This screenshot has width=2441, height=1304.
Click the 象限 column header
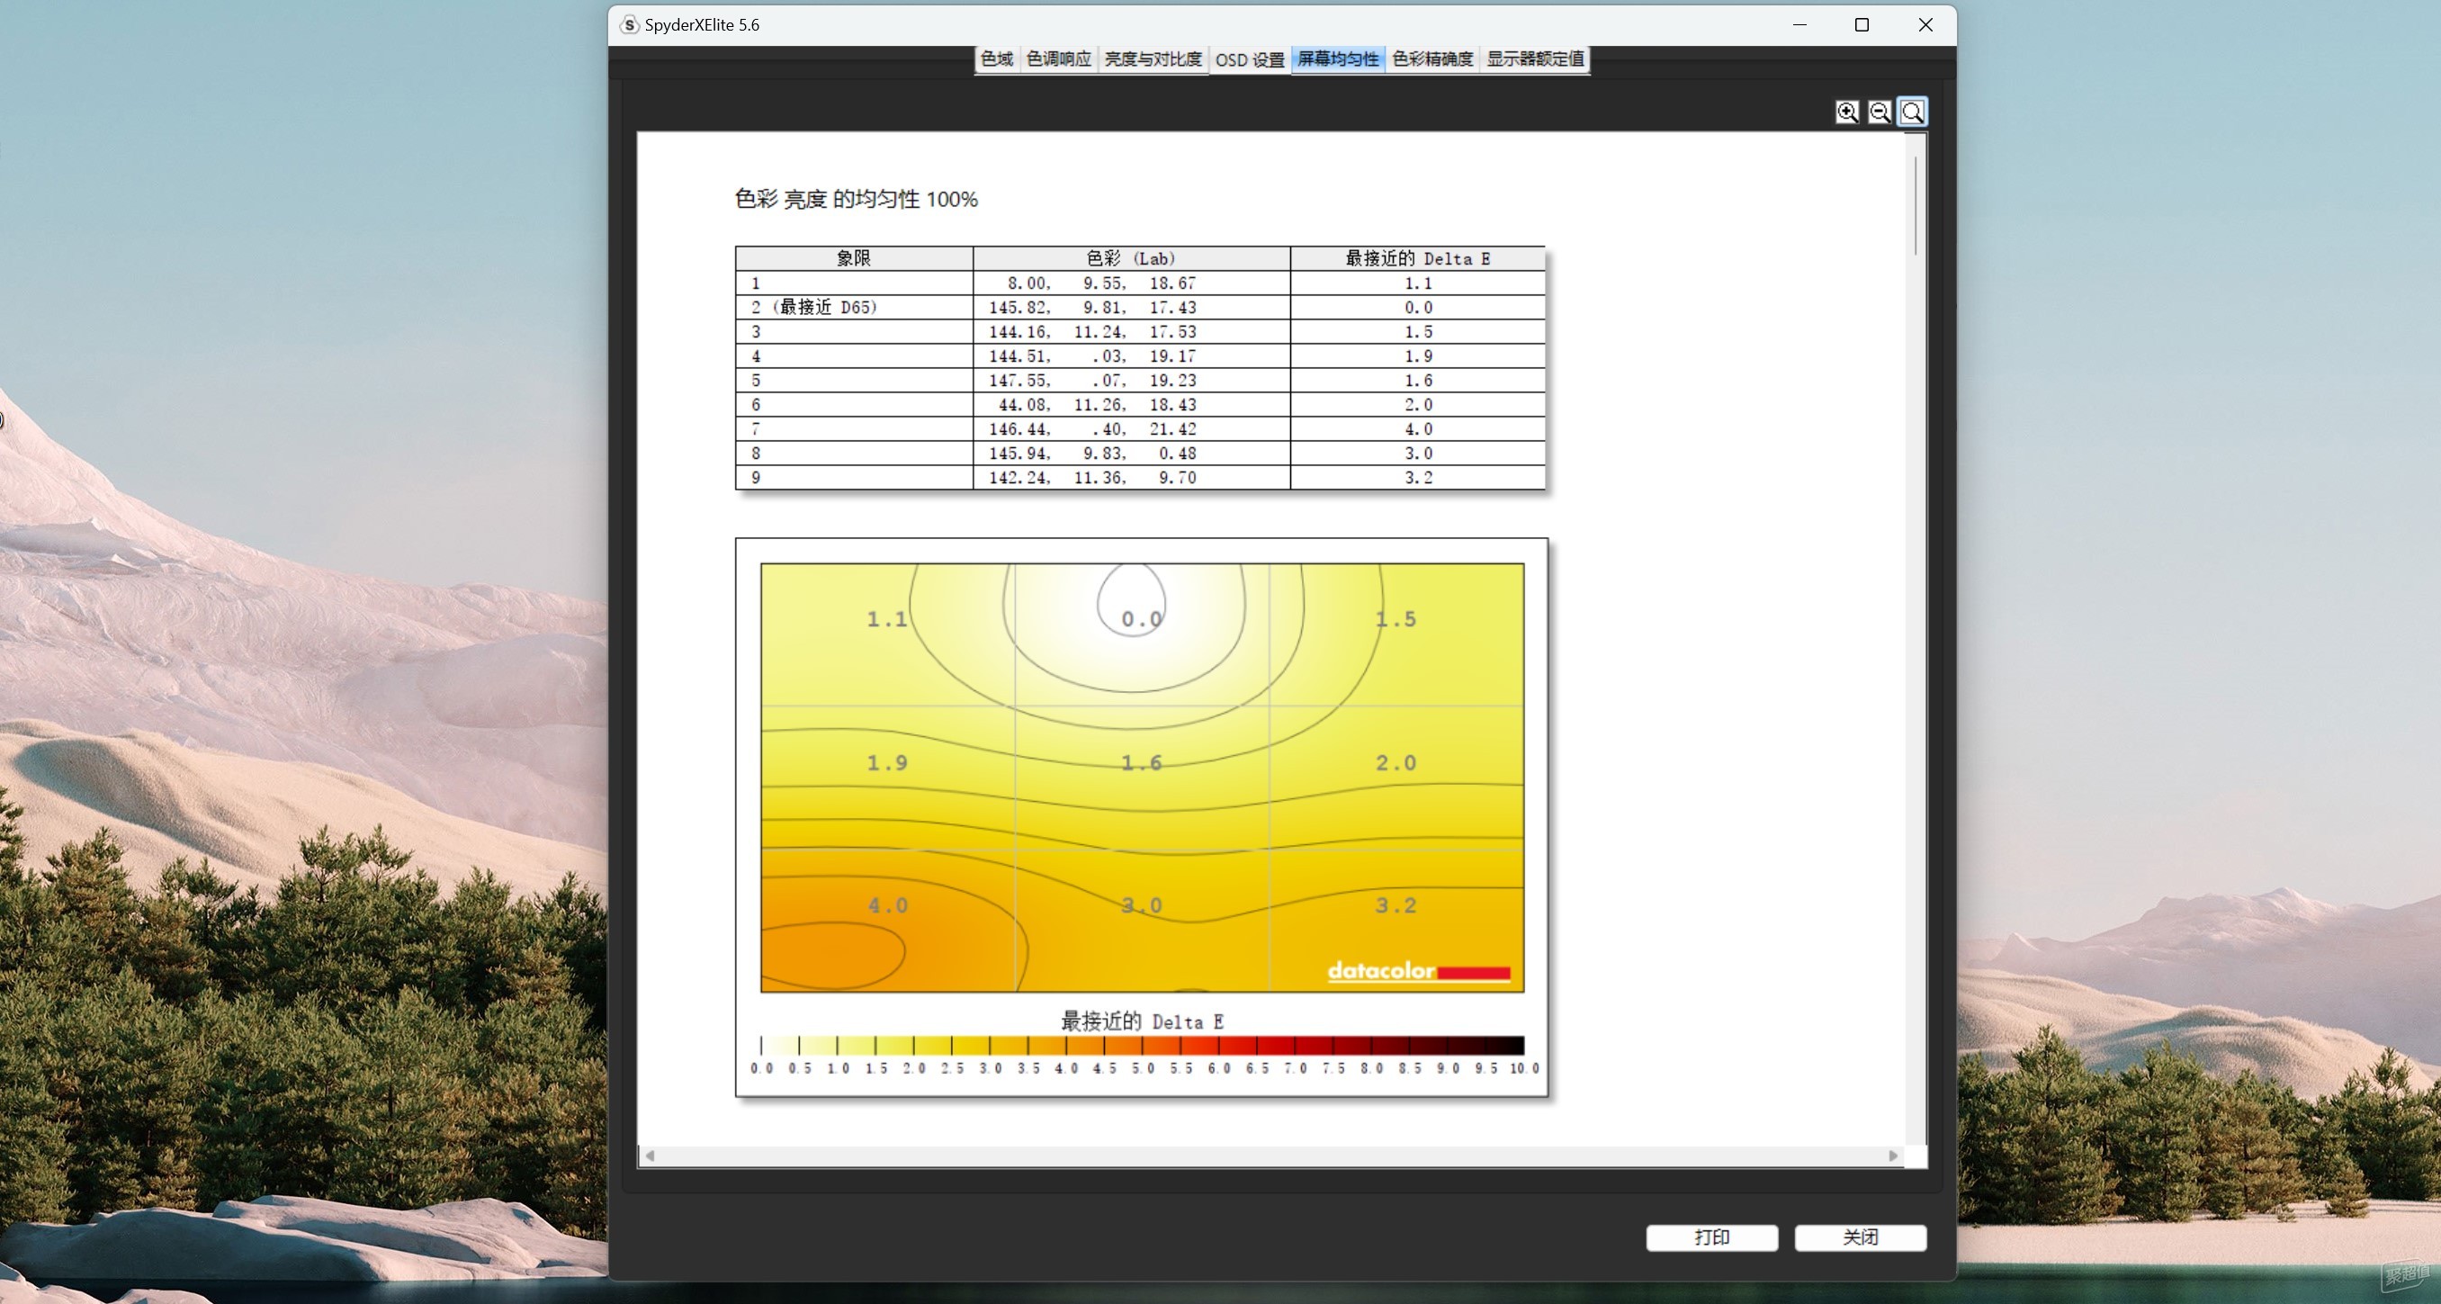tap(854, 257)
